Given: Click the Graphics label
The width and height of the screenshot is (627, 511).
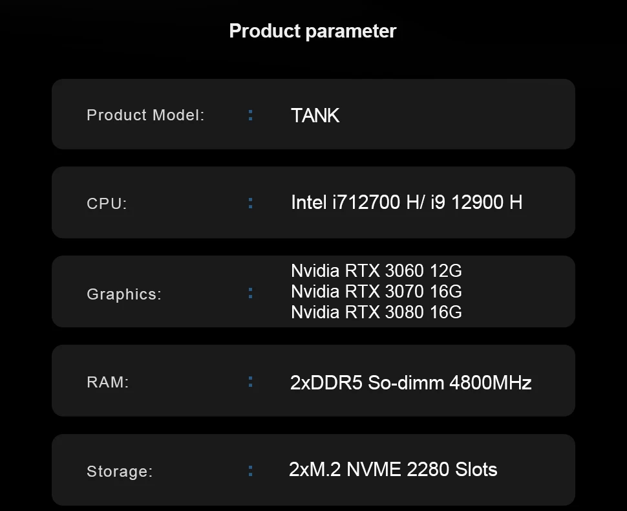Looking at the screenshot, I should pyautogui.click(x=124, y=294).
